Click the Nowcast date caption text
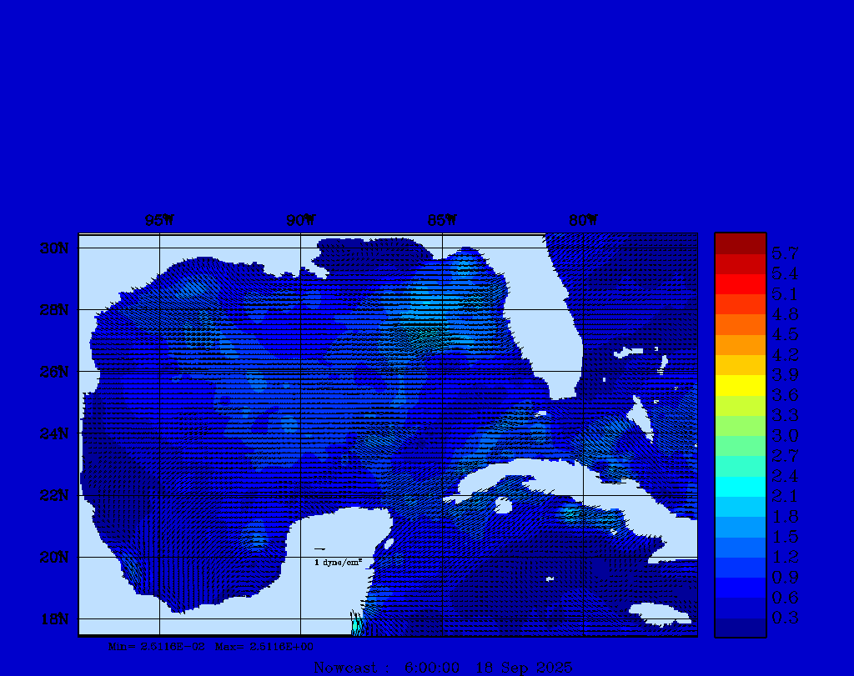854x676 pixels. tap(443, 668)
